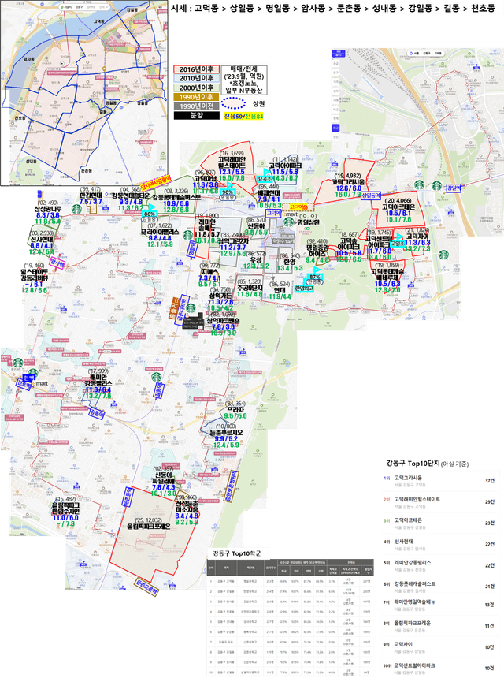The image size is (504, 678).
Task: Click 8위 올림픽파크포레온 row in Top10 list
Action: click(439, 626)
